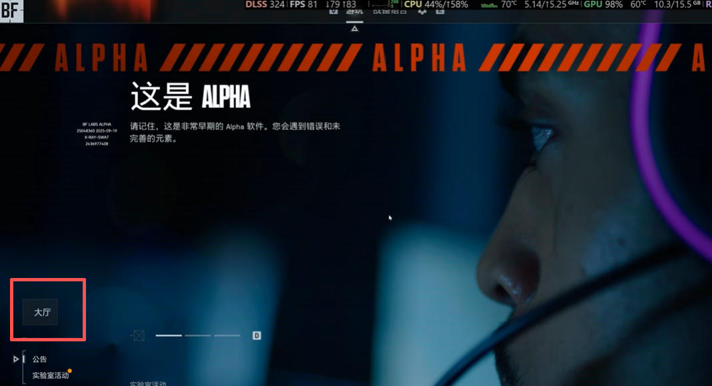Click the triangle marker below 游戏 tab
The image size is (712, 386).
tap(355, 29)
